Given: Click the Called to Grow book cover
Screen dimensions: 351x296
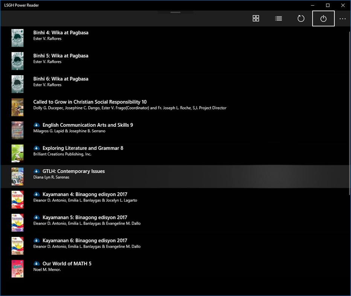Looking at the screenshot, I should coord(17,107).
